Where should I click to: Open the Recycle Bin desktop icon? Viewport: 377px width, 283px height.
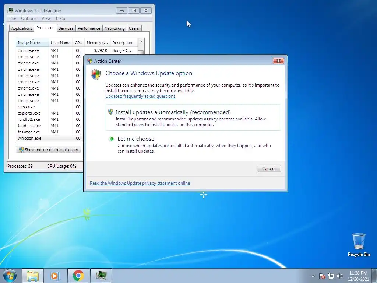coord(359,245)
